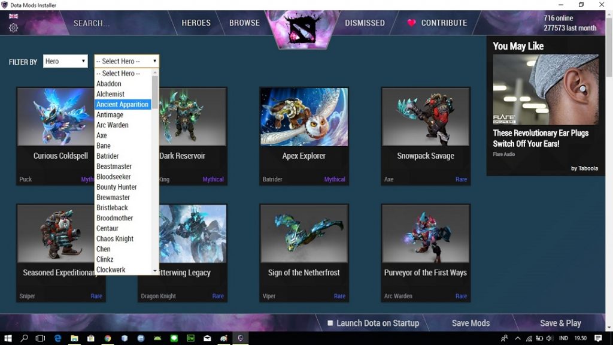
Task: Click the volume speaker tray icon
Action: point(550,338)
